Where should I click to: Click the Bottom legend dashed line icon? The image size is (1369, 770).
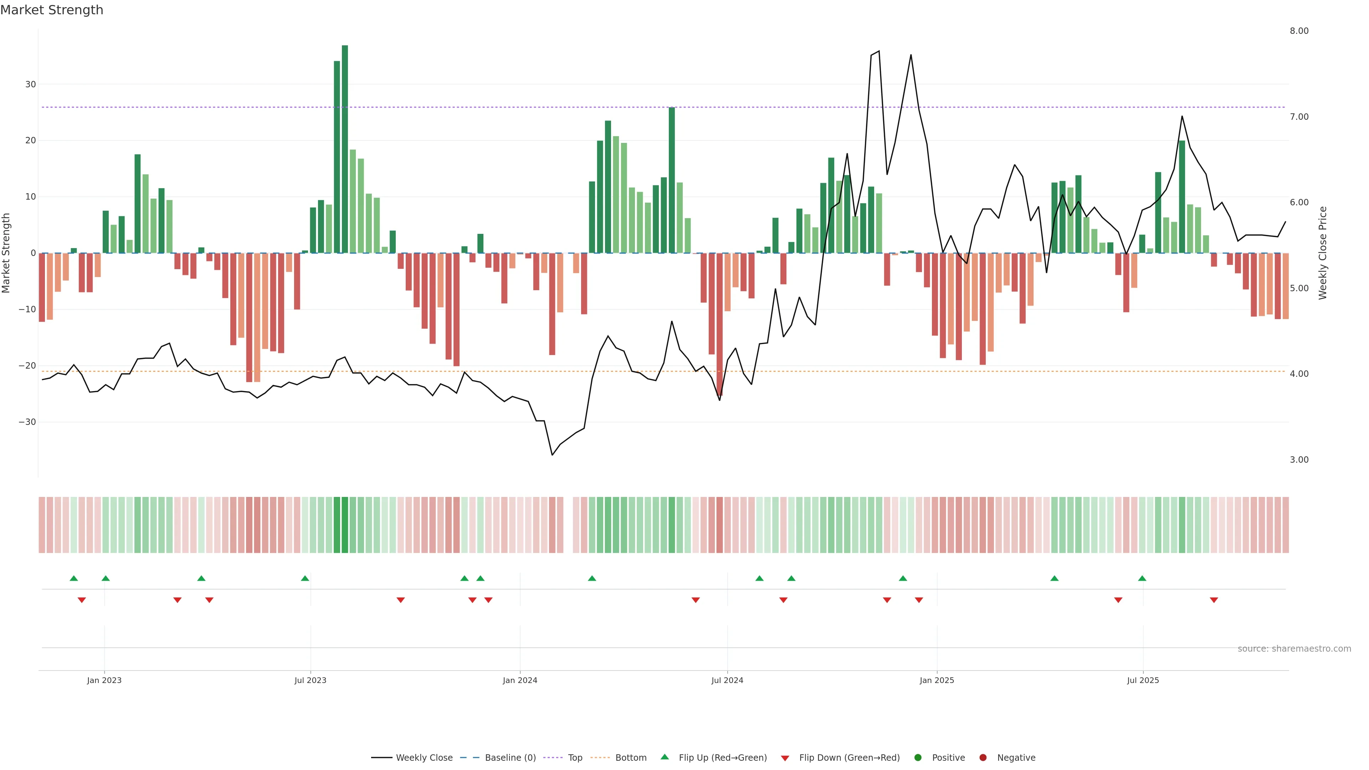tap(600, 758)
